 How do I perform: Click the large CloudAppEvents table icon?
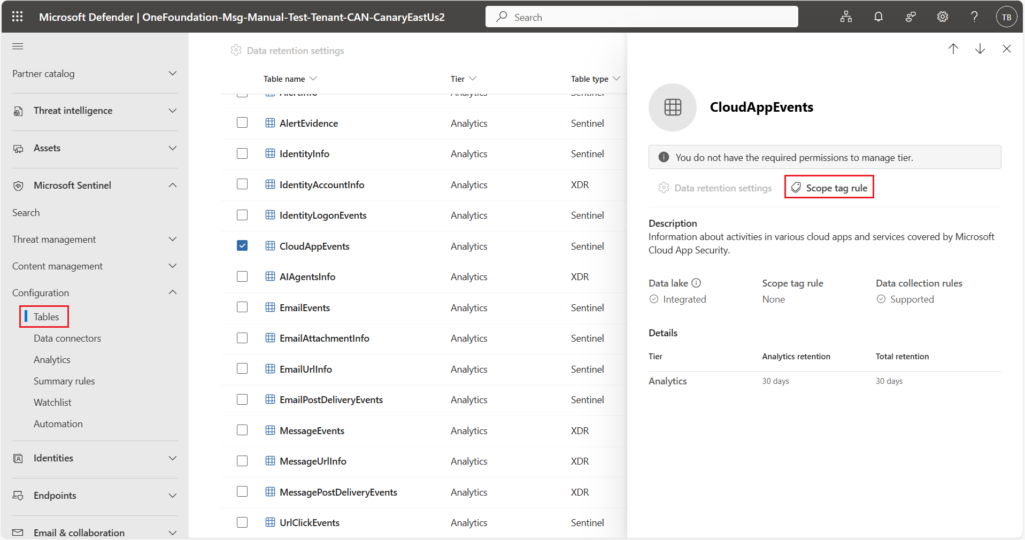(x=673, y=107)
